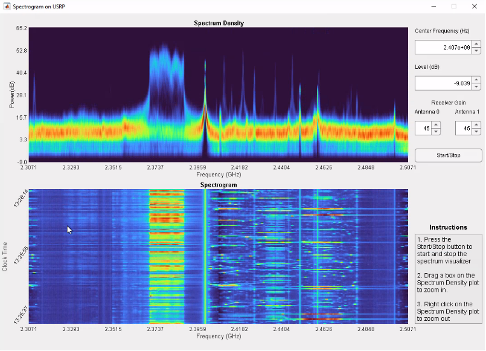Decrement Antenna 1 receiver gain
The image size is (486, 351).
point(476,132)
